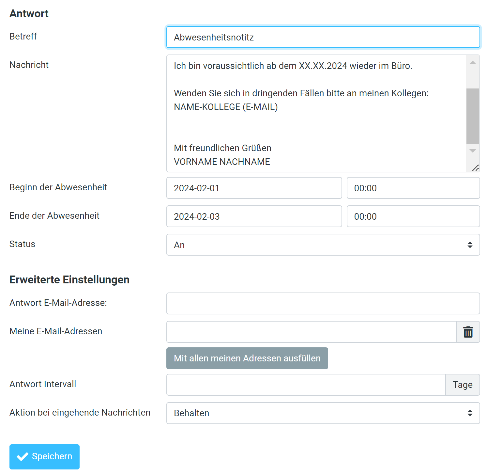Click the checkmark icon on Speichern

(23, 456)
